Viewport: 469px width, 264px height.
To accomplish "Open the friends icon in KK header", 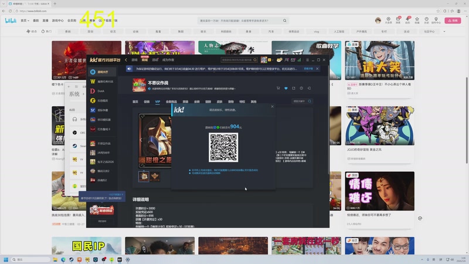I will click(x=287, y=60).
